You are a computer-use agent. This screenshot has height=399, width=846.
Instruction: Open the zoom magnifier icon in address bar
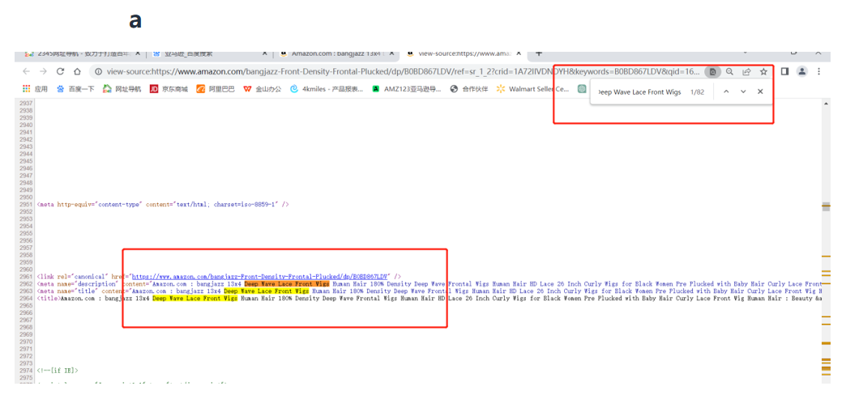point(729,71)
